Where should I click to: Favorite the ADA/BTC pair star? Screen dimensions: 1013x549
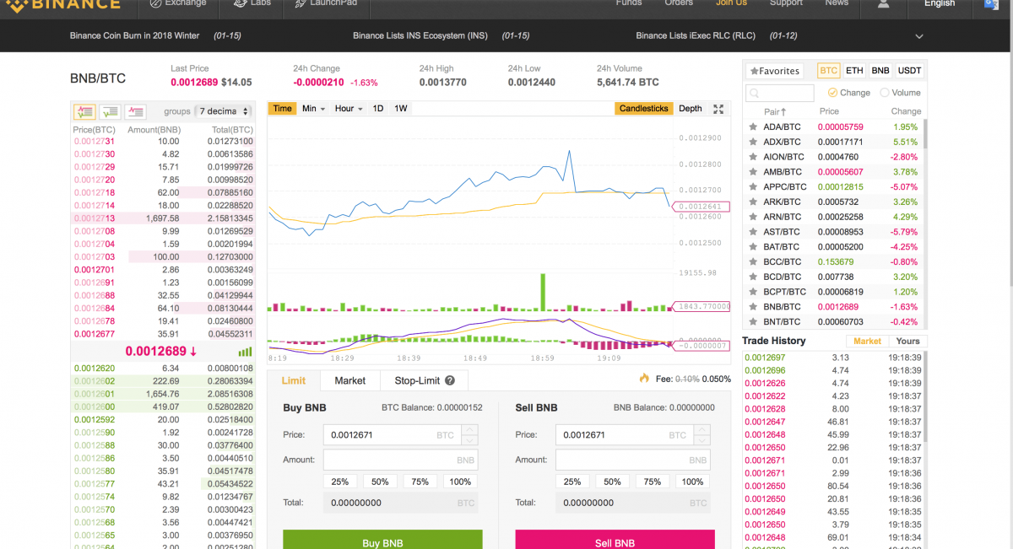(x=753, y=126)
